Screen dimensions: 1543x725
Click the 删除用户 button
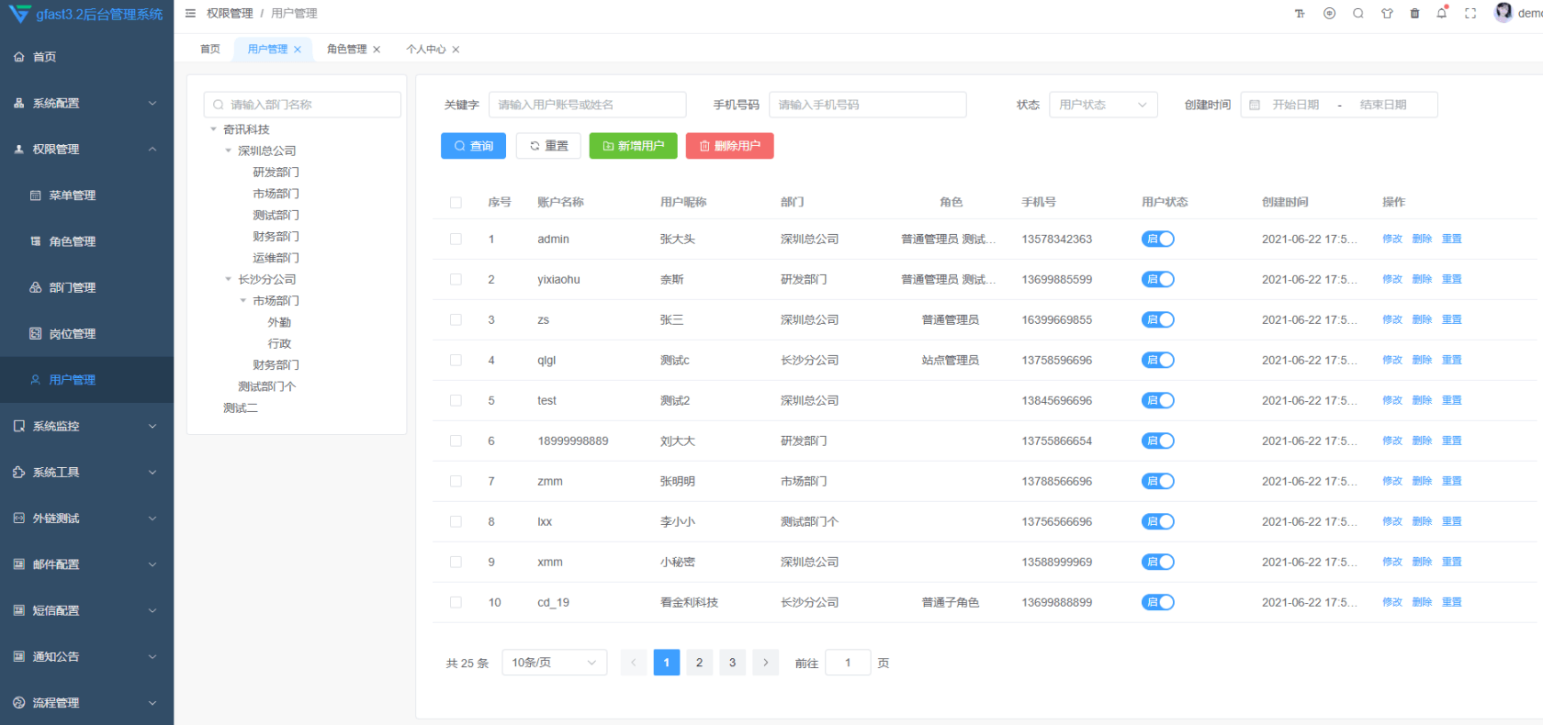(x=729, y=146)
